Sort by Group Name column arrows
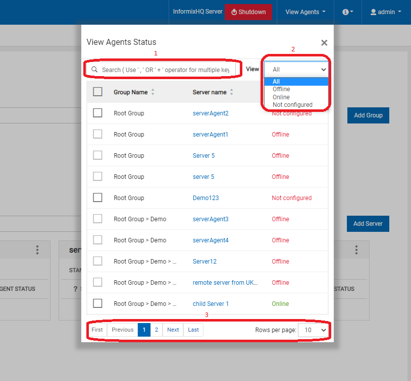 [x=153, y=92]
